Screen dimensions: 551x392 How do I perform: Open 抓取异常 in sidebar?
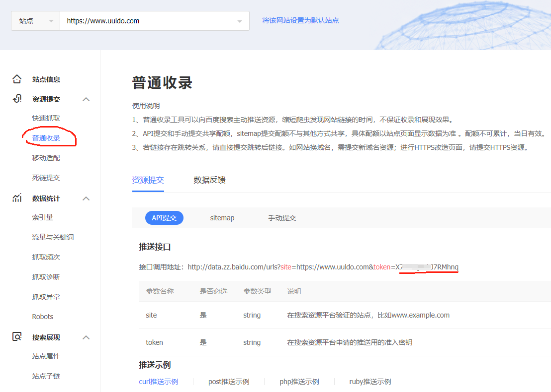tap(46, 297)
